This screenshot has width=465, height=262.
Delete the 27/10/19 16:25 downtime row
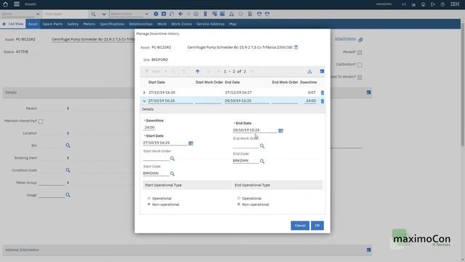click(x=323, y=101)
